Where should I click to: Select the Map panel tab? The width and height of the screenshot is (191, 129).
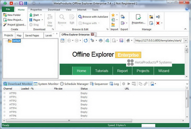tap(19, 35)
